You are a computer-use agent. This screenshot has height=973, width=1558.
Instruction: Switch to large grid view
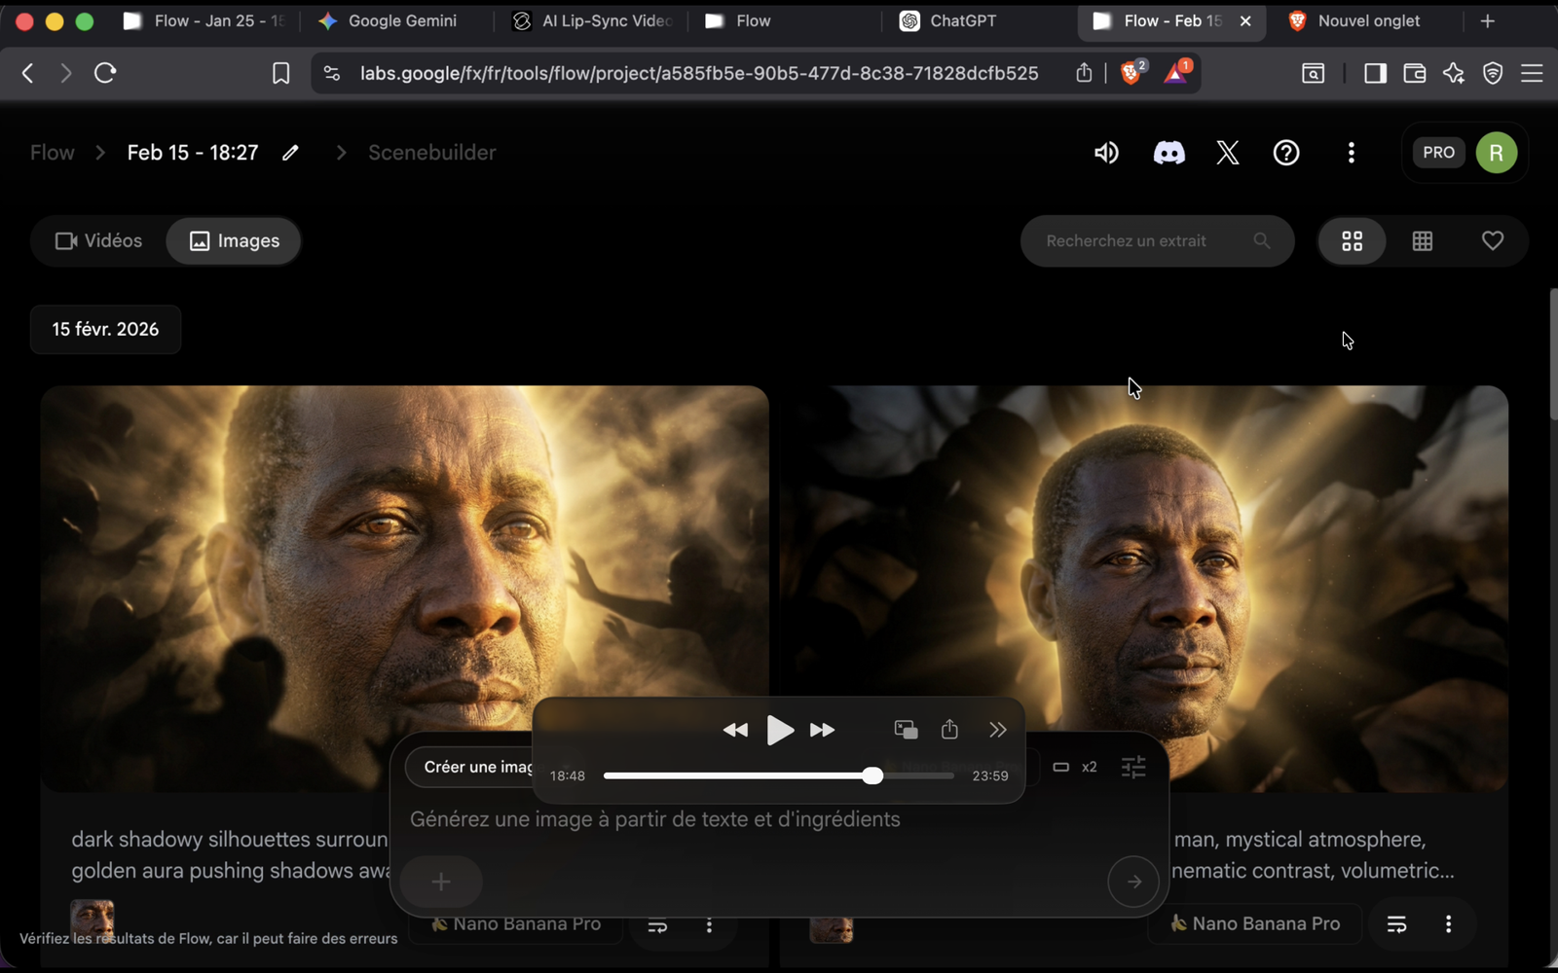[1352, 241]
